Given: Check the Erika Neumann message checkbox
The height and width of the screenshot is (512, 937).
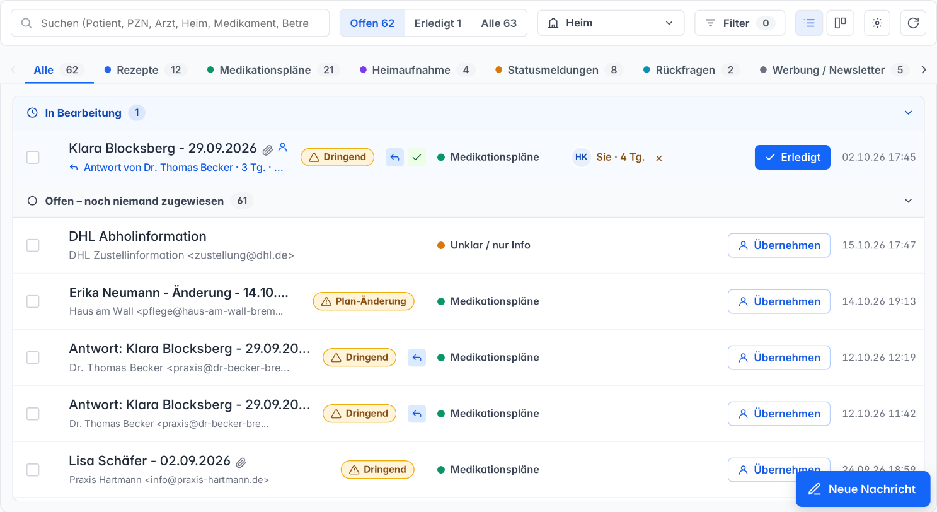Looking at the screenshot, I should click(33, 301).
